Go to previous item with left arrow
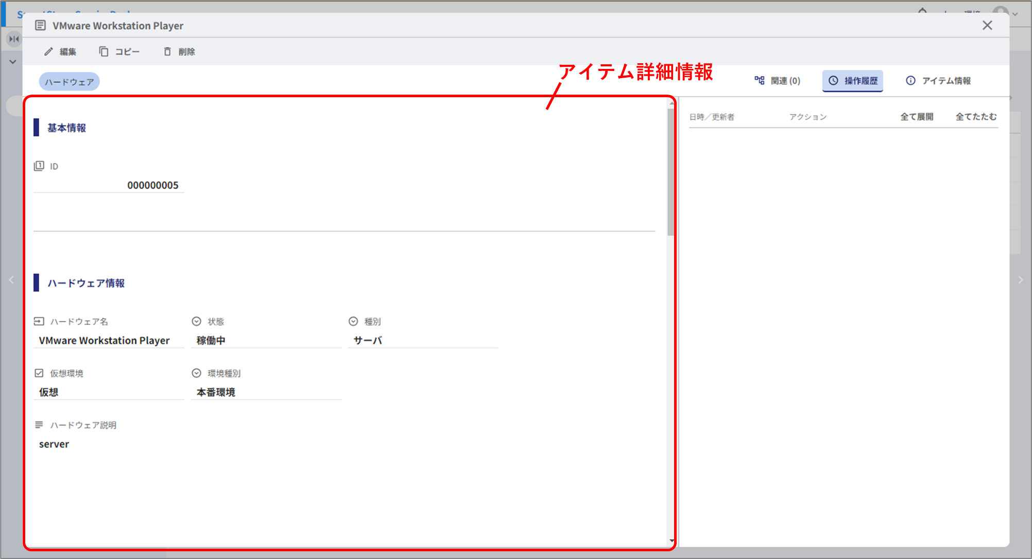This screenshot has width=1032, height=559. [11, 280]
